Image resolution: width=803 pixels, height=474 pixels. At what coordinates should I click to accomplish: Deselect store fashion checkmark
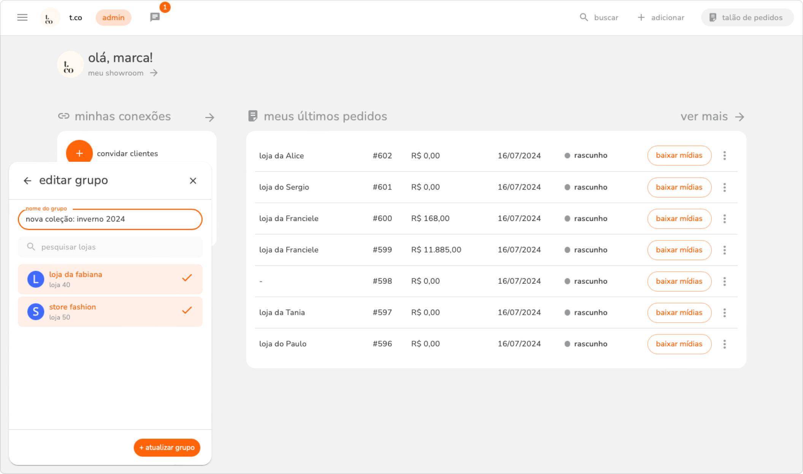[187, 311]
